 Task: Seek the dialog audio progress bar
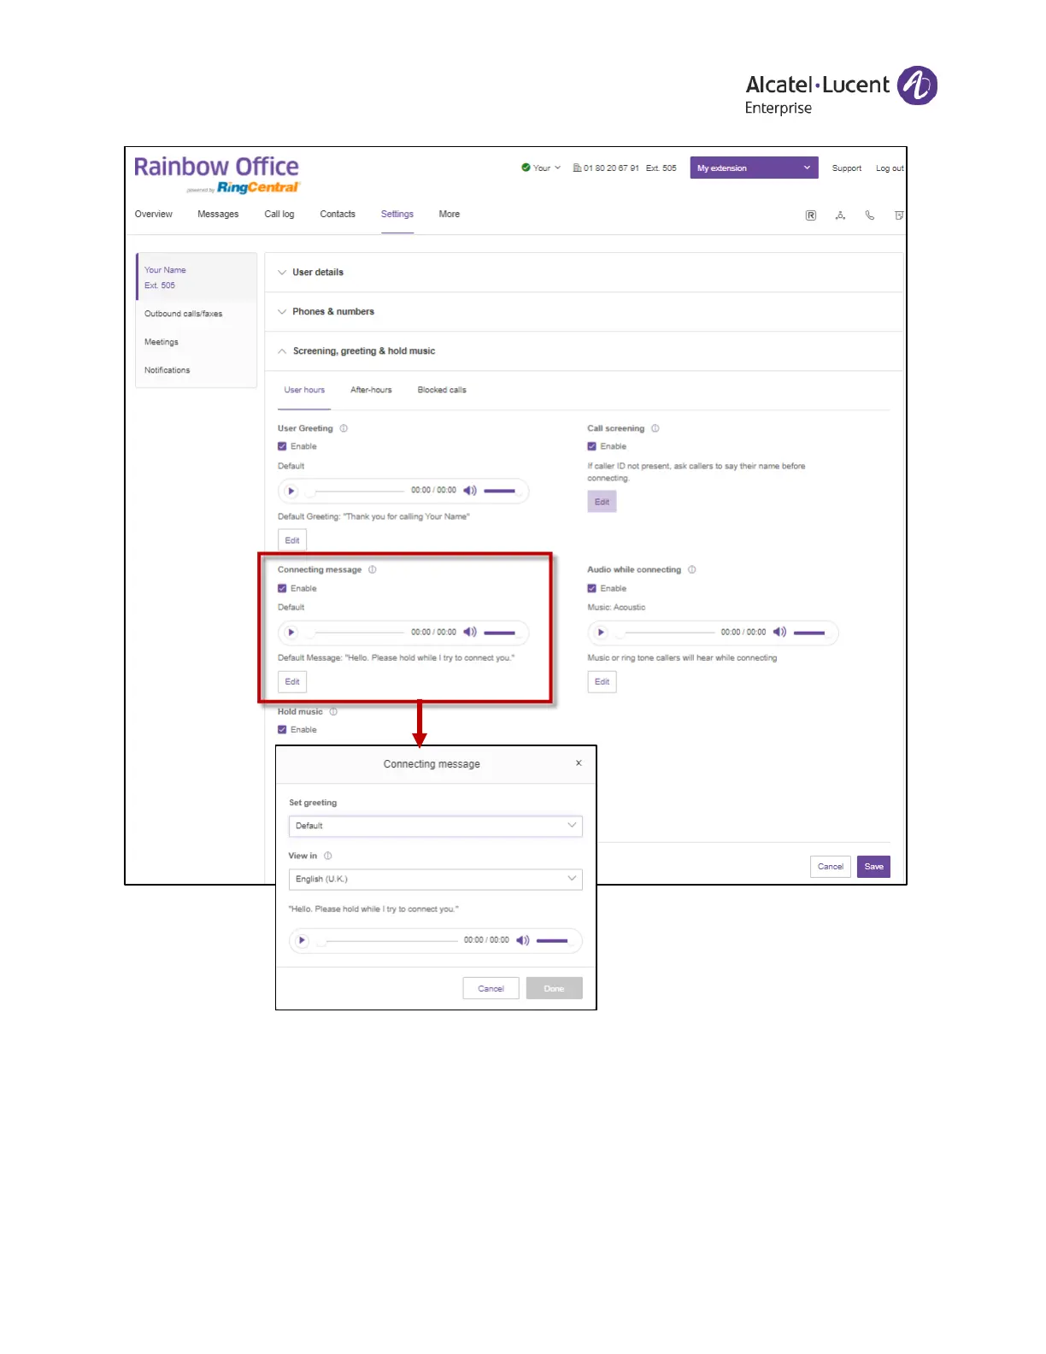pyautogui.click(x=388, y=940)
